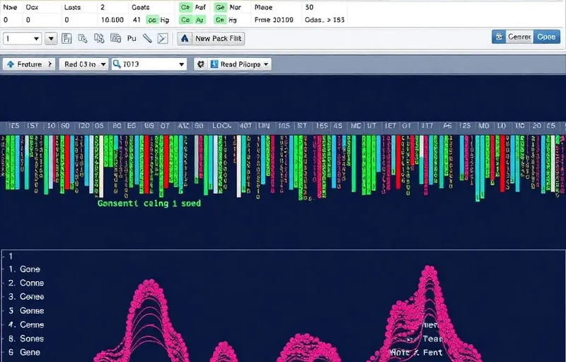Click the Froture button

[x=29, y=64]
